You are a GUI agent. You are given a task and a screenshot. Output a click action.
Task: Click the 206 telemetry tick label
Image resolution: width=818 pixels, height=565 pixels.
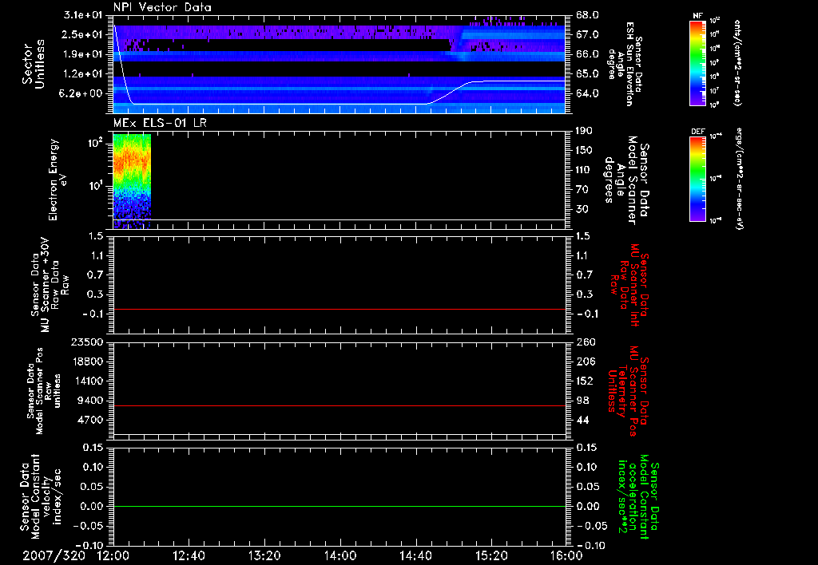click(x=585, y=362)
